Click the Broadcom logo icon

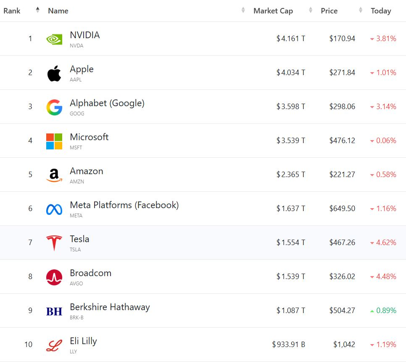click(x=54, y=277)
